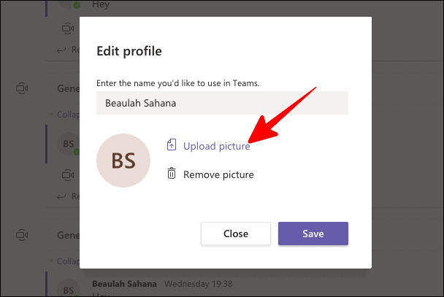Click the Upload picture link

[217, 146]
